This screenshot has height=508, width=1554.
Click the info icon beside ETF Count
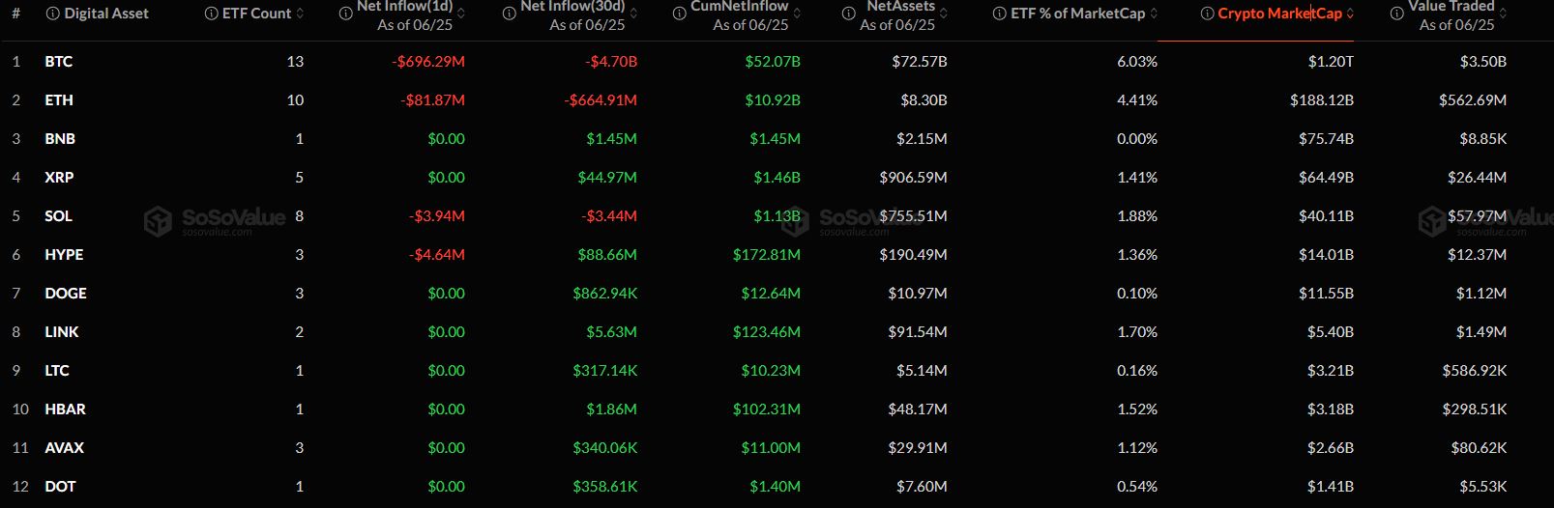[x=211, y=14]
